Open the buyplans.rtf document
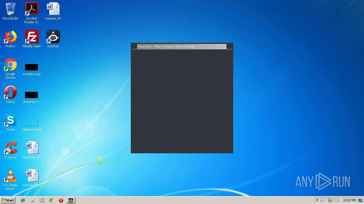The width and height of the screenshot is (364, 204). tap(32, 150)
